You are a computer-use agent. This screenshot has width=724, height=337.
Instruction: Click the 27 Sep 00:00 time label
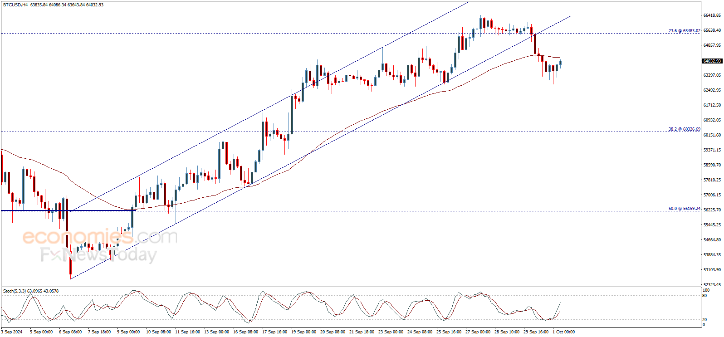[478, 332]
